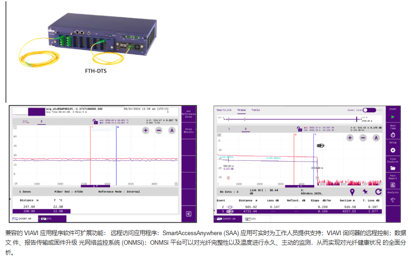This screenshot has width=411, height=268.
Task: Click the m distance unit icon on temperature graph
Action: tap(176, 184)
